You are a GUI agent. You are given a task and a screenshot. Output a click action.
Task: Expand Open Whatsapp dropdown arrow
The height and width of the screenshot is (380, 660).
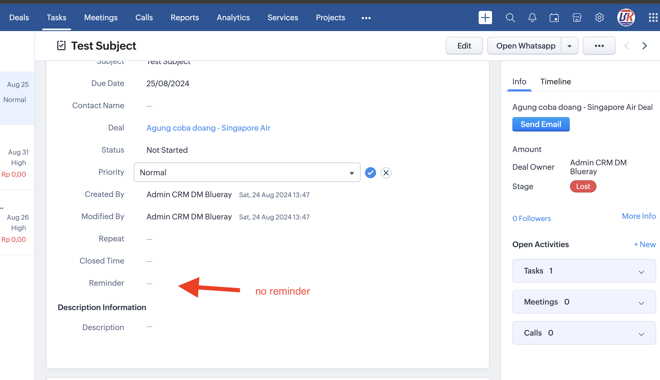[570, 46]
